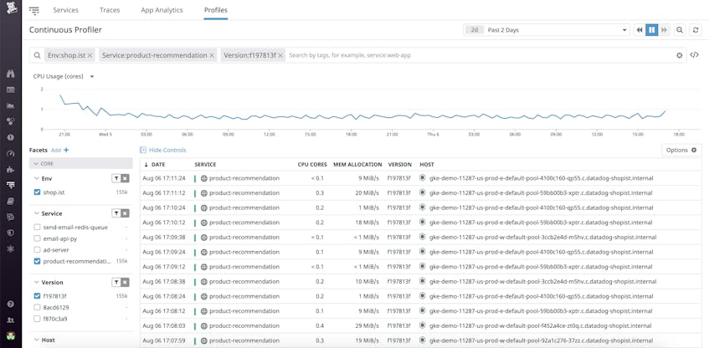
Task: Check the ad-server service checkbox
Action: (x=38, y=250)
